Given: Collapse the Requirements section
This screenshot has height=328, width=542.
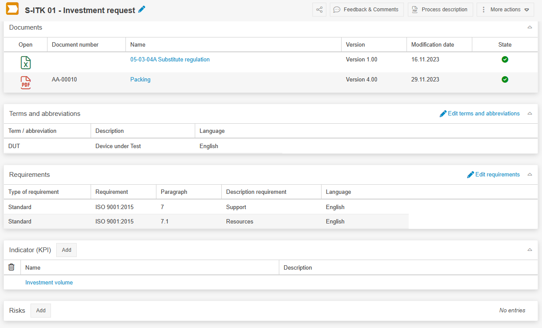Looking at the screenshot, I should pos(530,175).
